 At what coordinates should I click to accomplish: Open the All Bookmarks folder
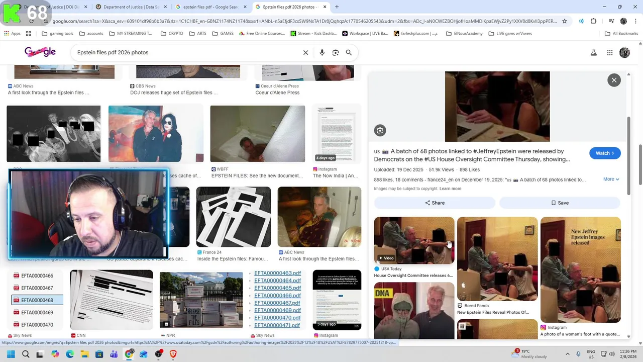(621, 34)
